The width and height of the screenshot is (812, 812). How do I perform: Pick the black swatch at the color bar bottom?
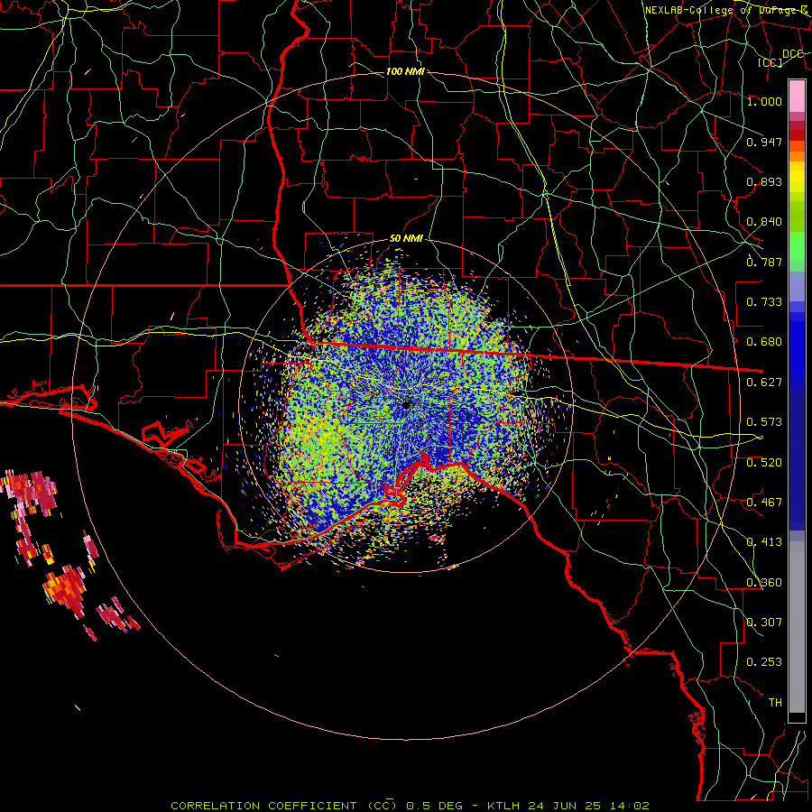[797, 717]
